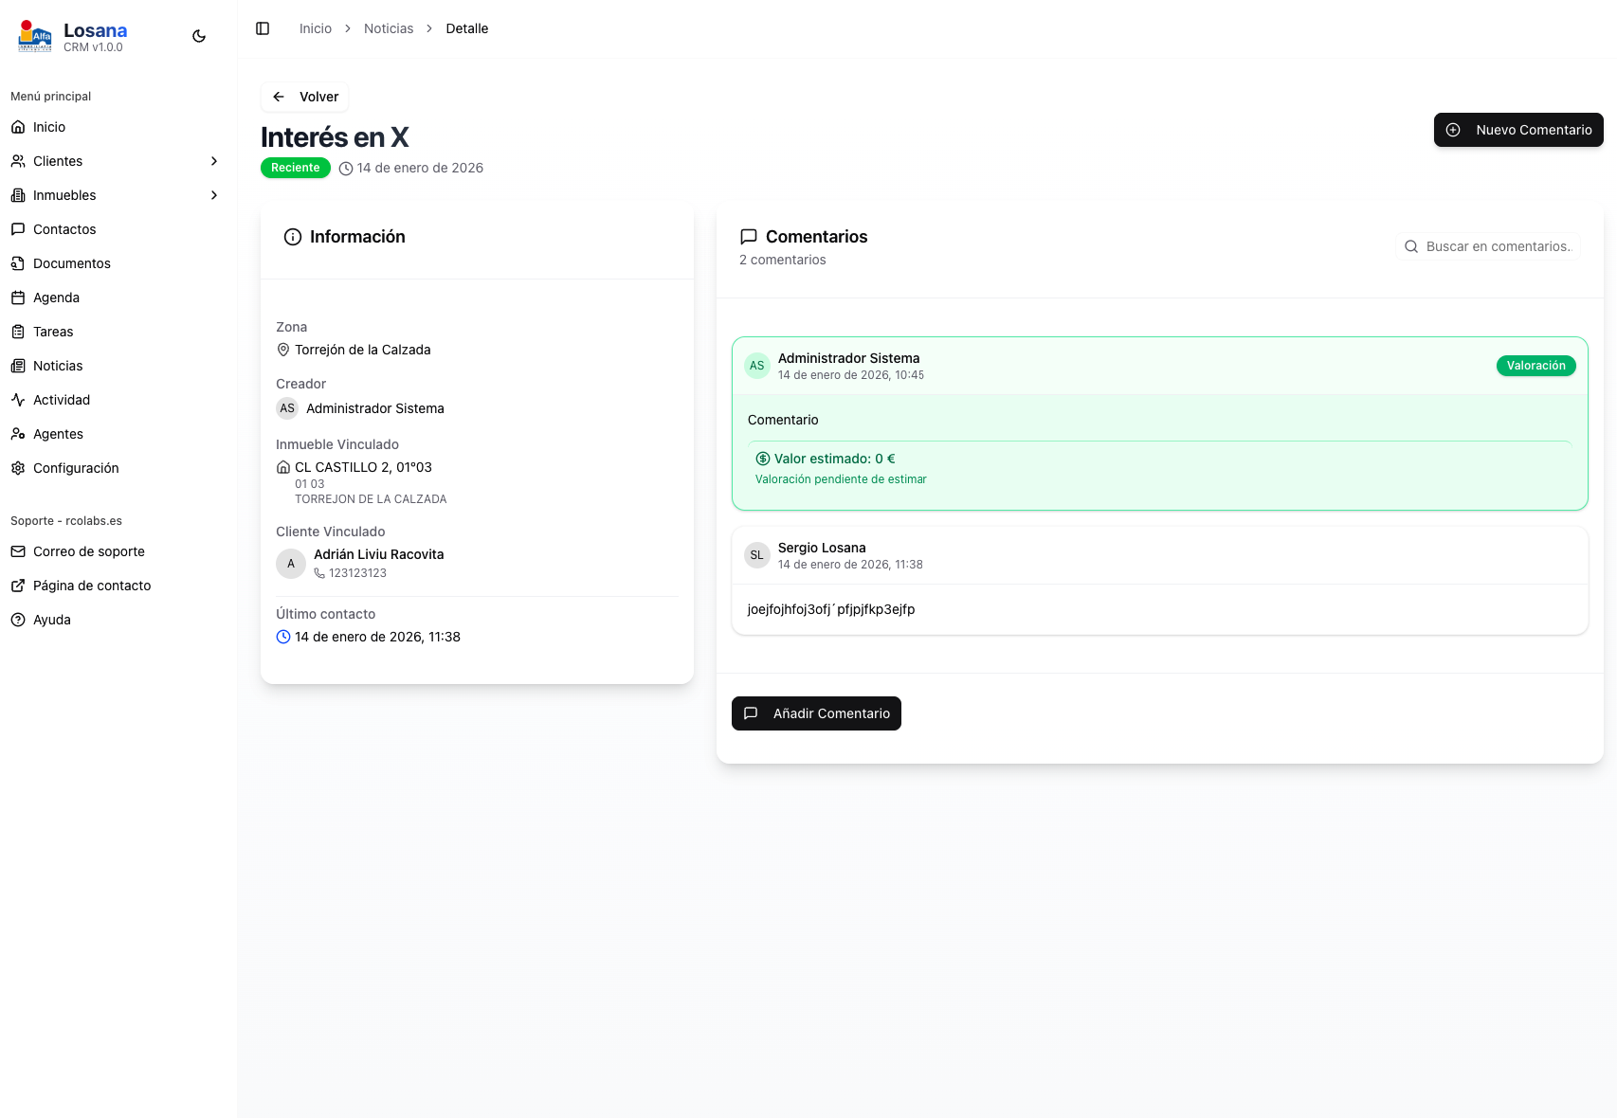Click the Volver back button
This screenshot has height=1118, width=1617.
[305, 97]
